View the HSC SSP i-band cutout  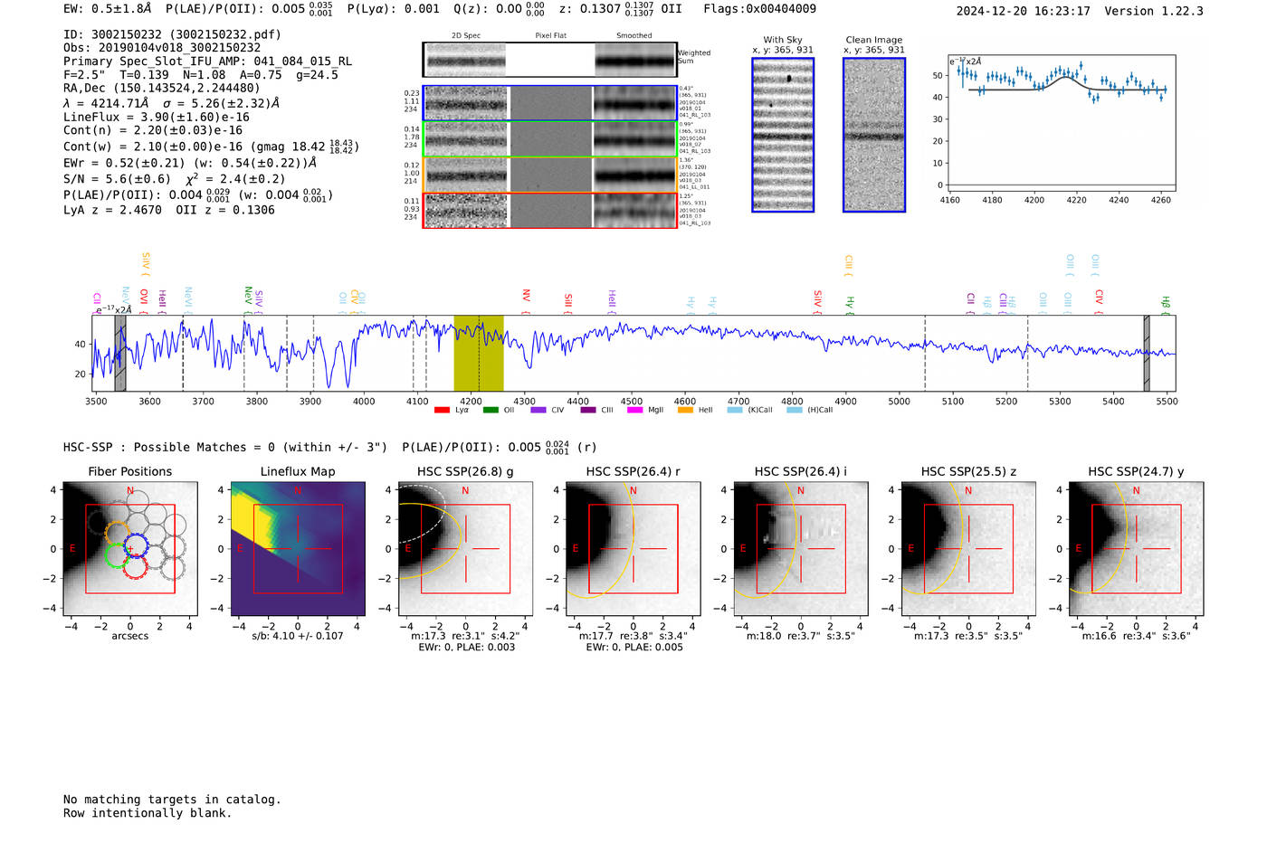(800, 549)
